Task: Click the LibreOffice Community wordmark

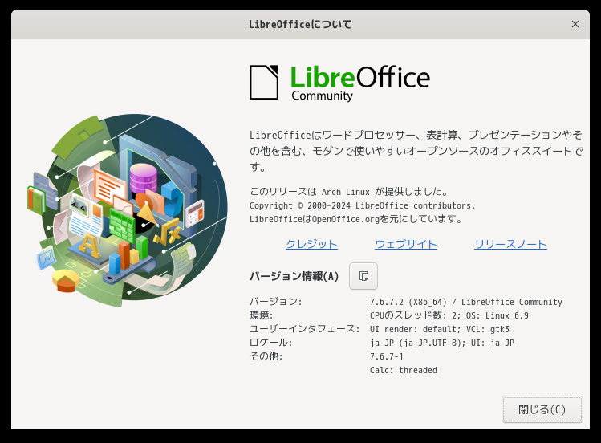Action: (x=360, y=83)
